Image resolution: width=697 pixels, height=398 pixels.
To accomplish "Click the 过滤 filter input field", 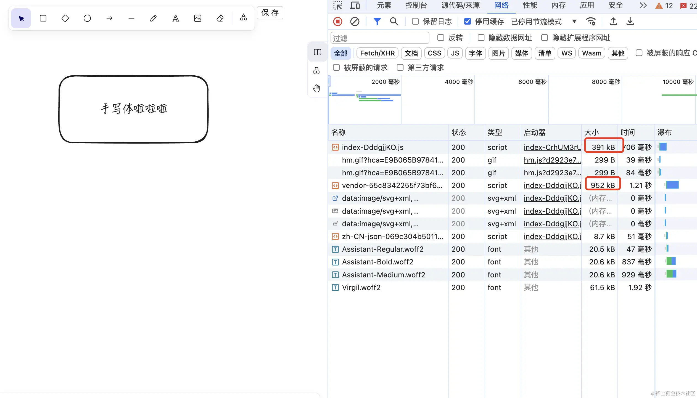I will click(x=380, y=38).
